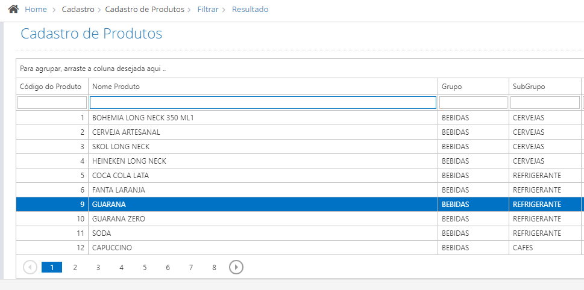Select the HEINEKEN LONG NECK row
Image resolution: width=584 pixels, height=290 pixels.
click(x=300, y=161)
